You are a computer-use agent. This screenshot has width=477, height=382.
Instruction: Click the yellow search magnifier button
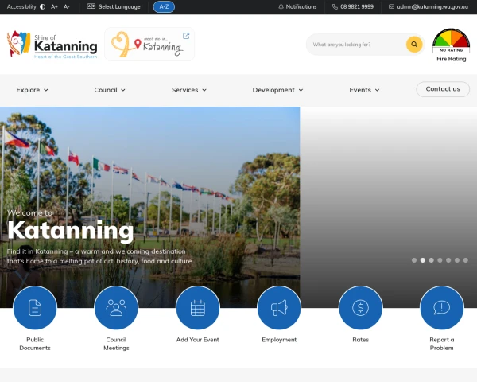[x=414, y=45]
